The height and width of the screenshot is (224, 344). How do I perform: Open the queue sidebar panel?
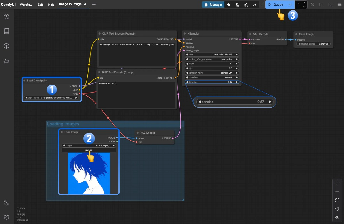click(6, 31)
